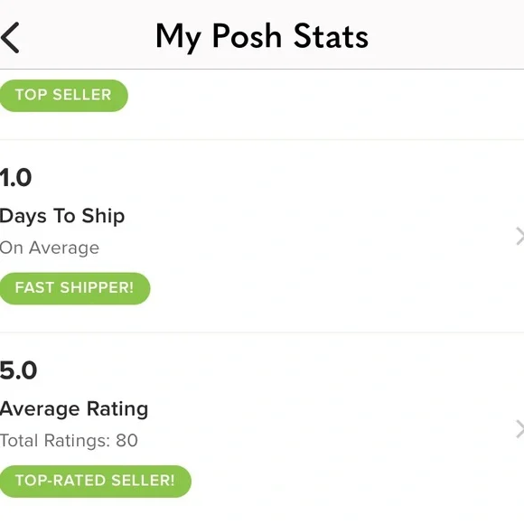Click the number 80 in Total Ratings
The image size is (524, 524).
(x=127, y=441)
